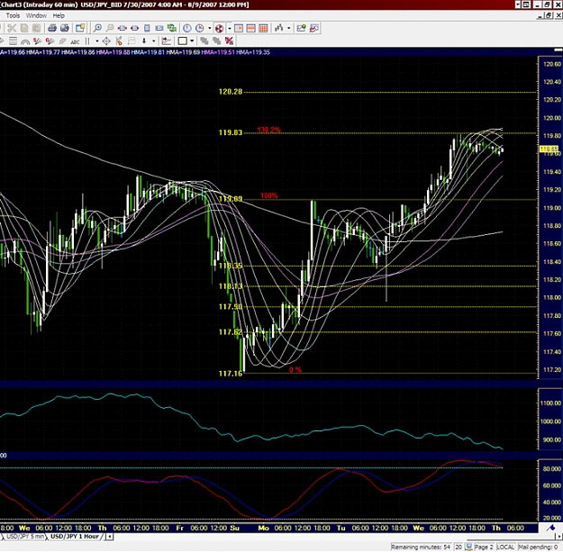
Task: Click the delete objects red X icon
Action: pos(229,41)
